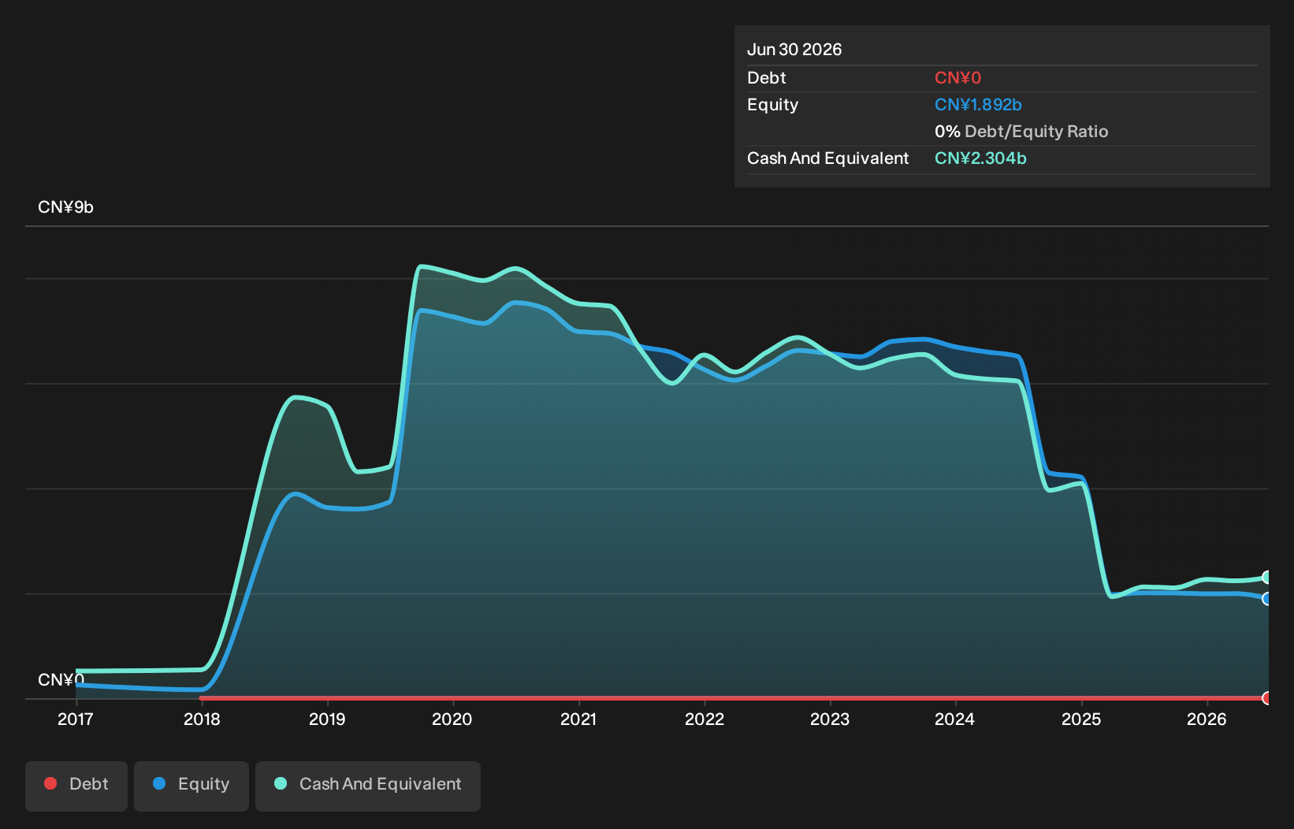Click the Jun 30 2026 tooltip date
The height and width of the screenshot is (829, 1294).
(x=794, y=50)
